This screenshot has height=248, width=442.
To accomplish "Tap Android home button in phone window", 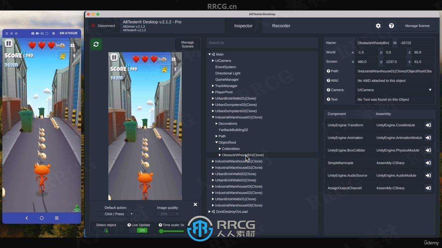I will coord(42,218).
